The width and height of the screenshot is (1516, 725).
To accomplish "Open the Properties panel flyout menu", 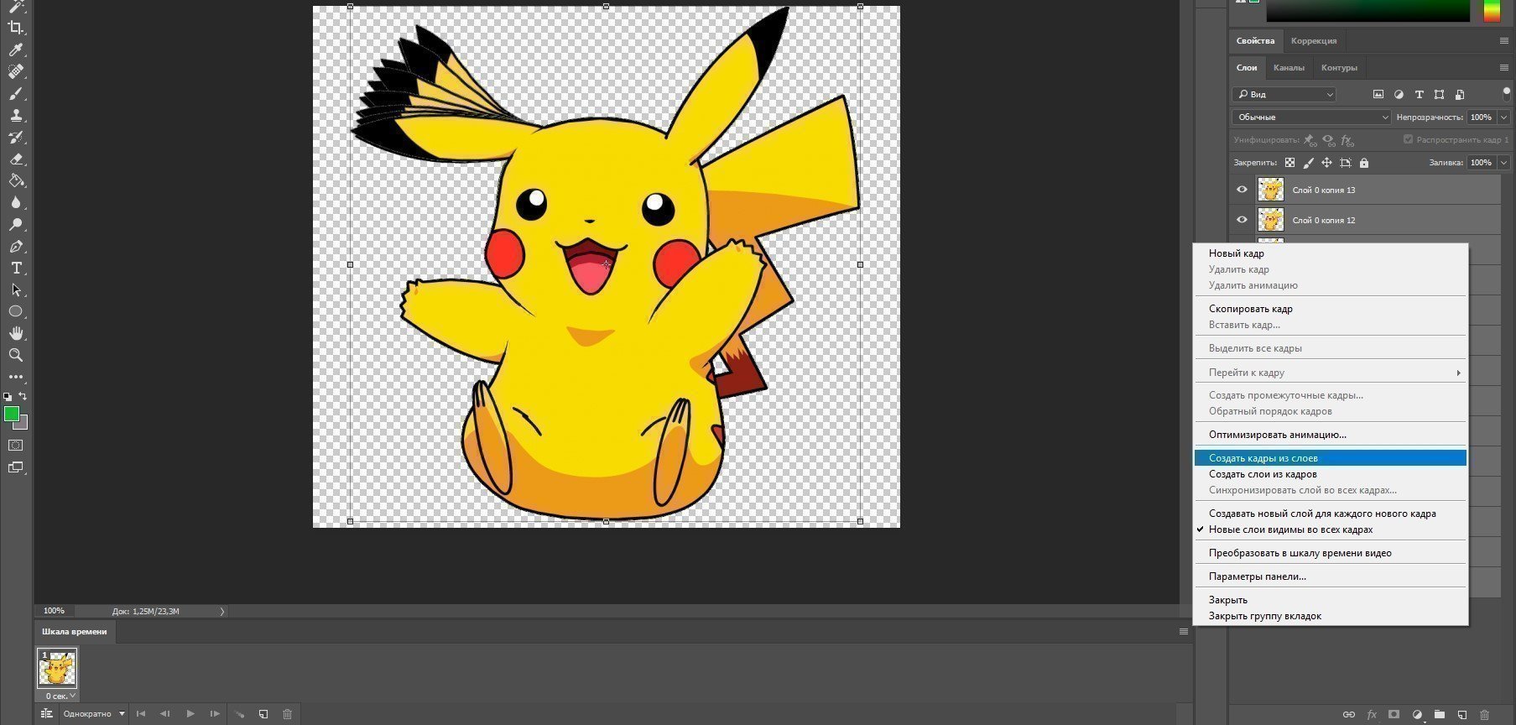I will click(1503, 40).
